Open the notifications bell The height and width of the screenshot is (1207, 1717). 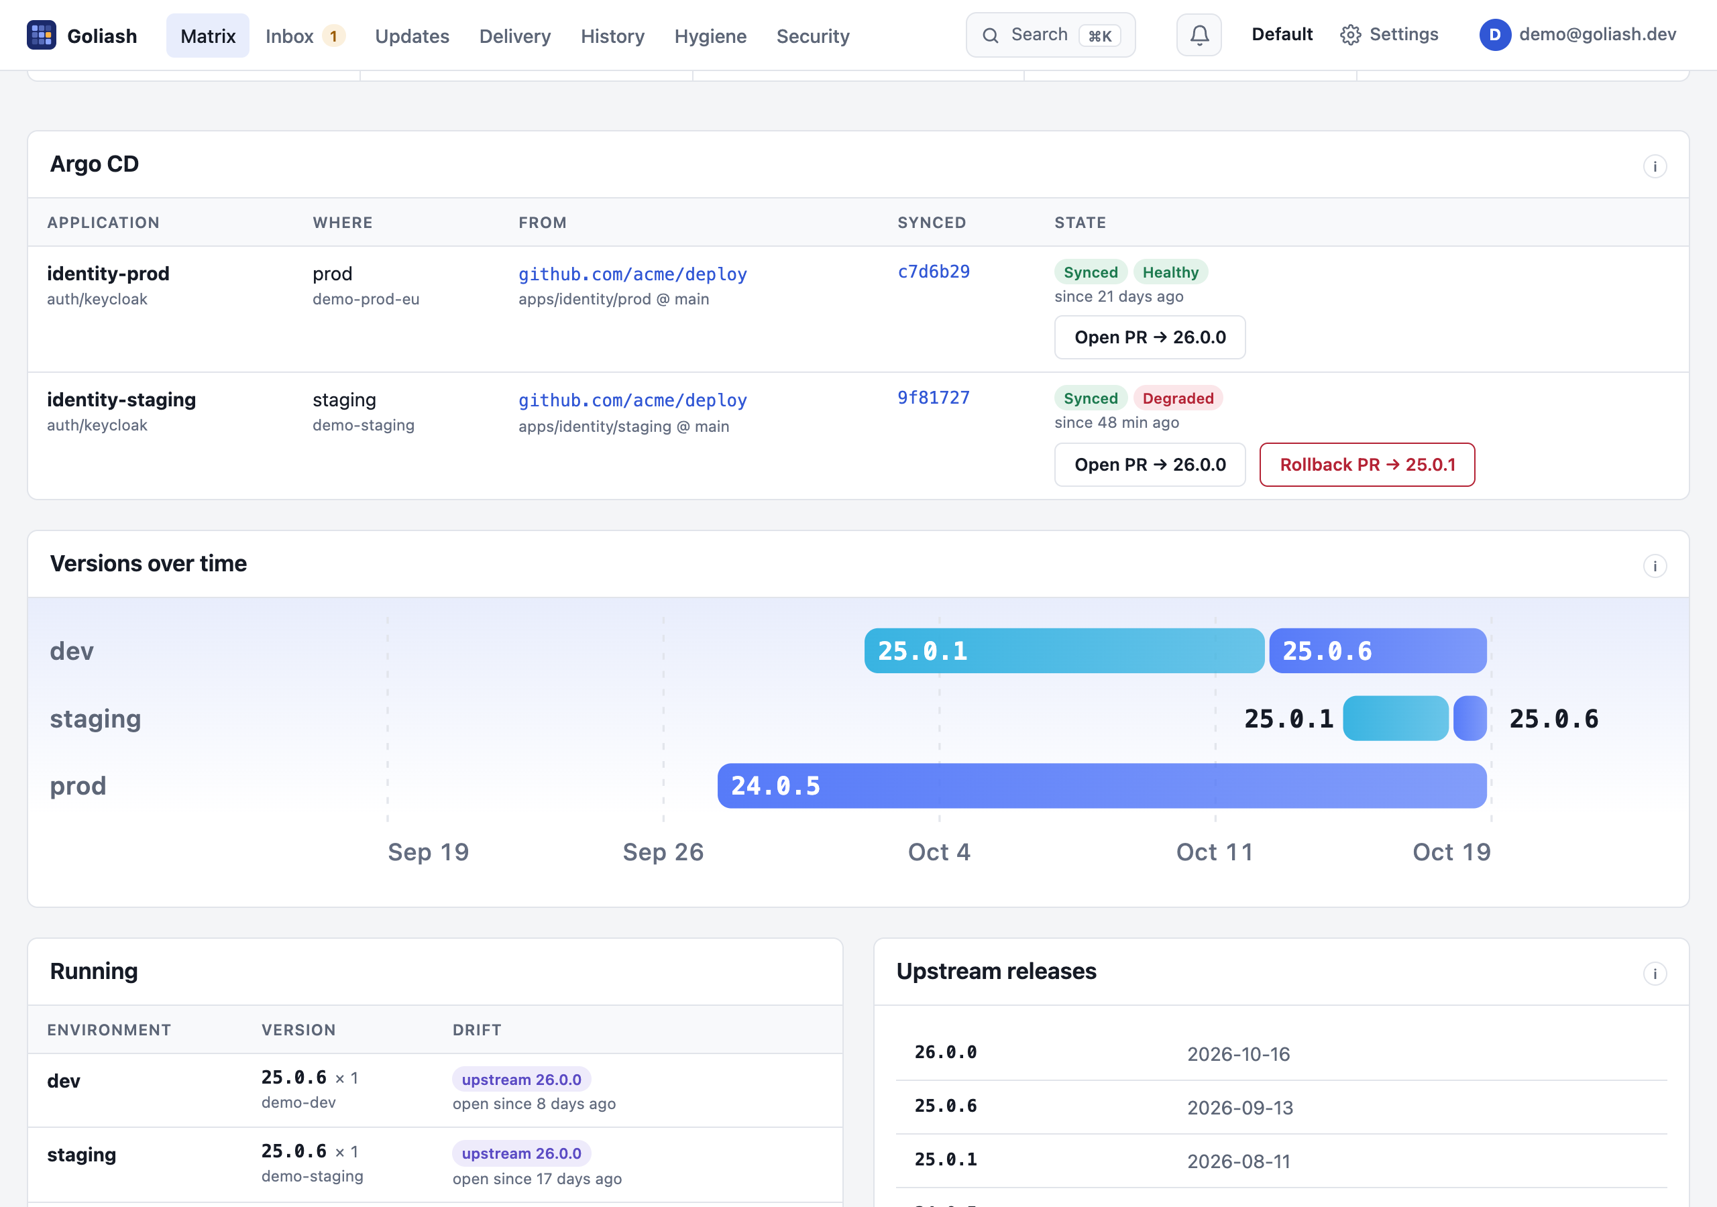(1199, 35)
